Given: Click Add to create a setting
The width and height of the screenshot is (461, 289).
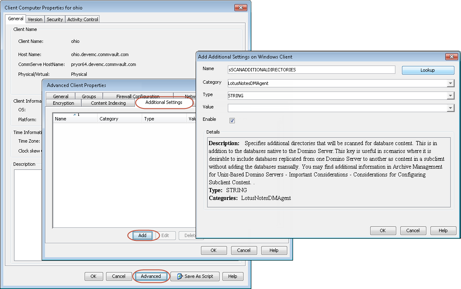Looking at the screenshot, I should [x=142, y=235].
